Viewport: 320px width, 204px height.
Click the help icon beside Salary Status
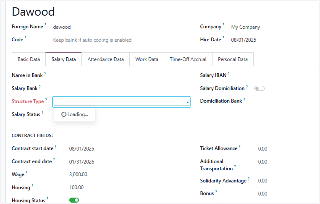coord(42,113)
